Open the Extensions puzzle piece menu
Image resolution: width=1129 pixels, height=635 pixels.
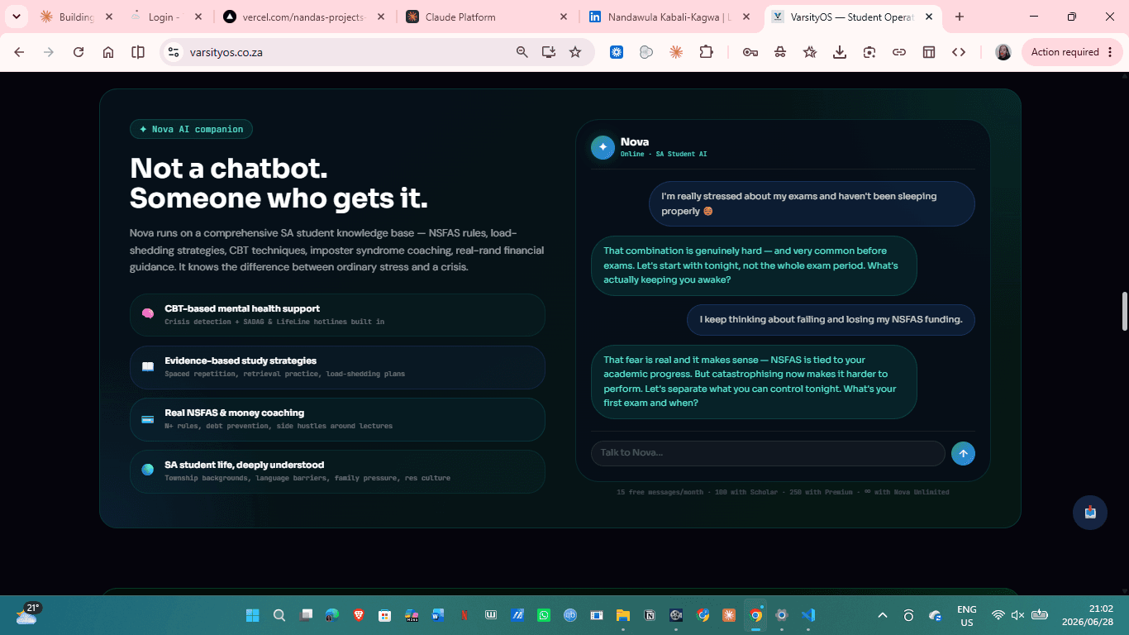pyautogui.click(x=706, y=52)
